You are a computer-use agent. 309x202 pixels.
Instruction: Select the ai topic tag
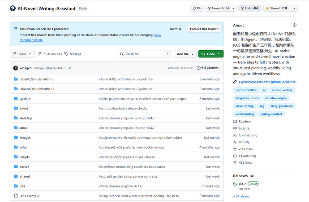pos(264,90)
